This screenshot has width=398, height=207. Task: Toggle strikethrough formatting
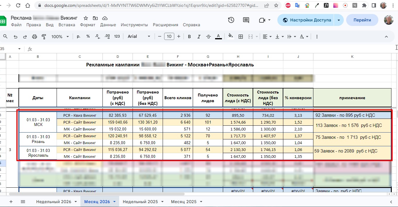pos(209,37)
